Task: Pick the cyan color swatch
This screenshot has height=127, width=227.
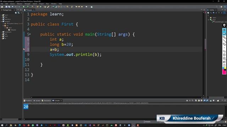Action: pos(223,68)
